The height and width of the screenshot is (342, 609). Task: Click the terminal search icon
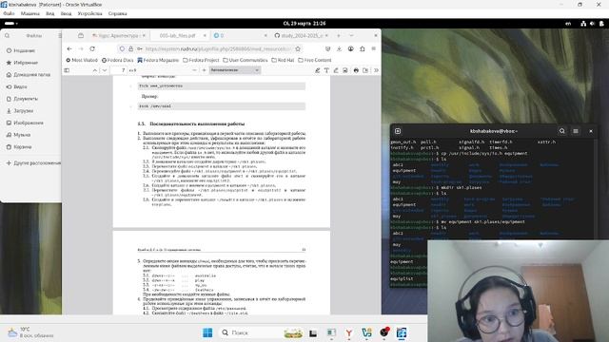[x=562, y=131]
